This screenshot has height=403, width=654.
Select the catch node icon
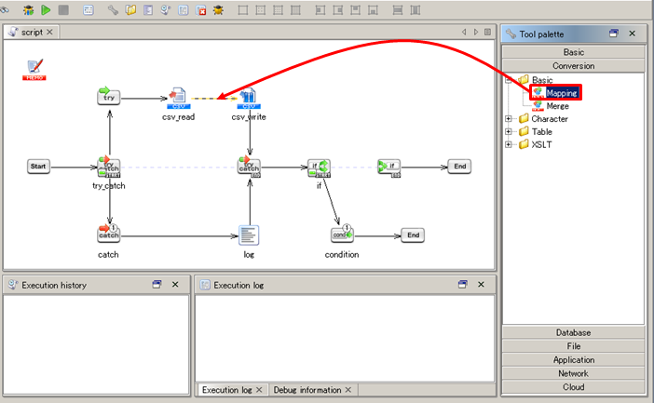(x=109, y=234)
